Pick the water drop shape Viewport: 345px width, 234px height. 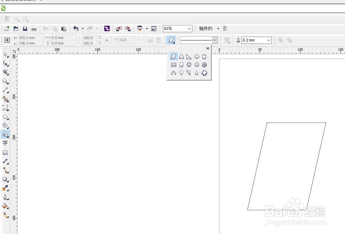pos(197,73)
